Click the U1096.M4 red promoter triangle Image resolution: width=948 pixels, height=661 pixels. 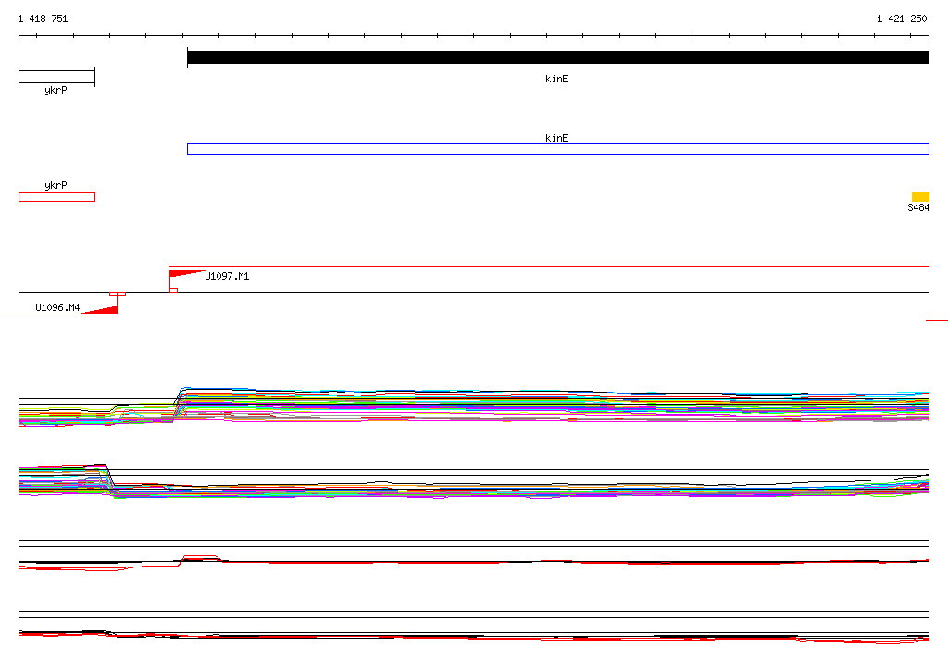102,310
